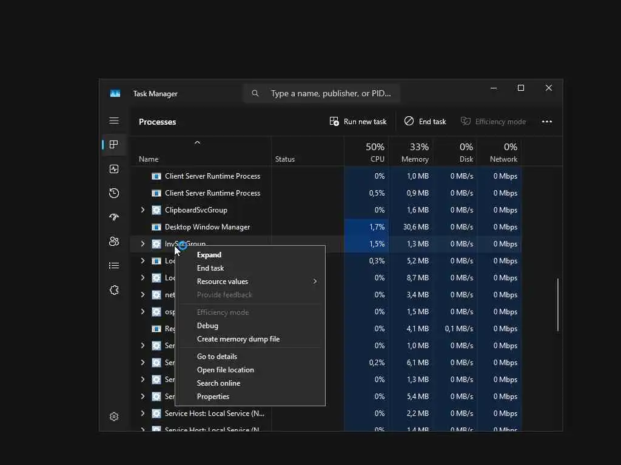The height and width of the screenshot is (465, 621).
Task: Open the App history sidebar icon
Action: coord(114,193)
